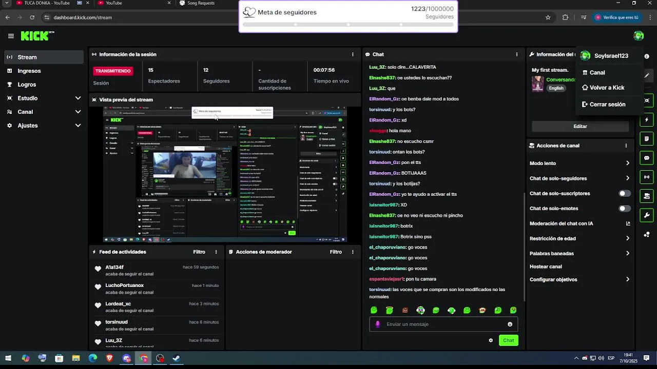
Task: Click the three-dots icon at the right rail bottom
Action: [647, 235]
